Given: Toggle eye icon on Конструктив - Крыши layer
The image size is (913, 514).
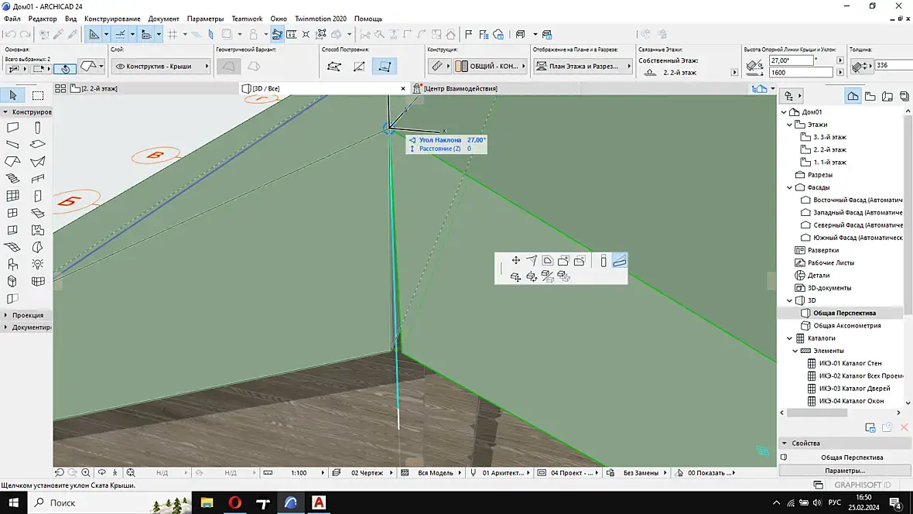Looking at the screenshot, I should [x=120, y=67].
